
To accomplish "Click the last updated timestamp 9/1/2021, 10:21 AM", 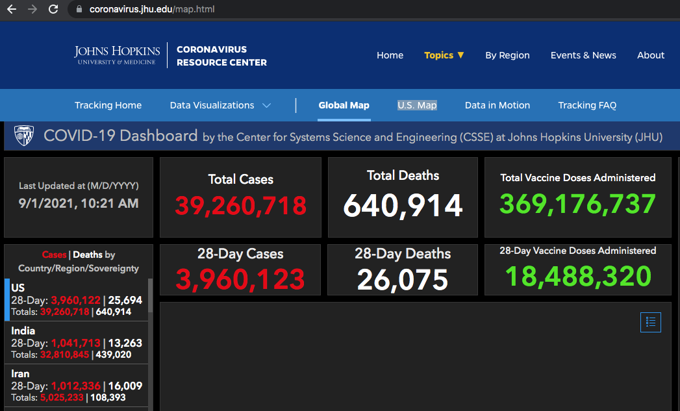I will (79, 203).
